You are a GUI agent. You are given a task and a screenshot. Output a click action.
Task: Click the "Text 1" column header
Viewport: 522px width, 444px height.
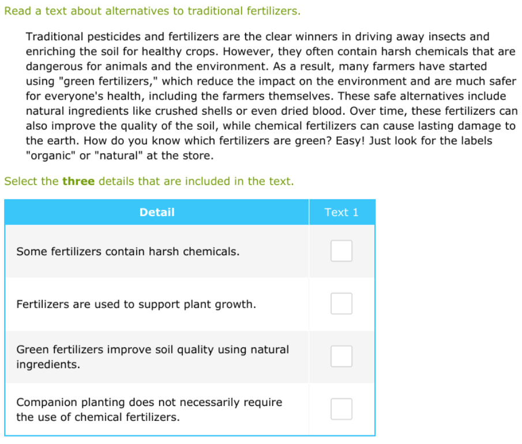pos(341,212)
